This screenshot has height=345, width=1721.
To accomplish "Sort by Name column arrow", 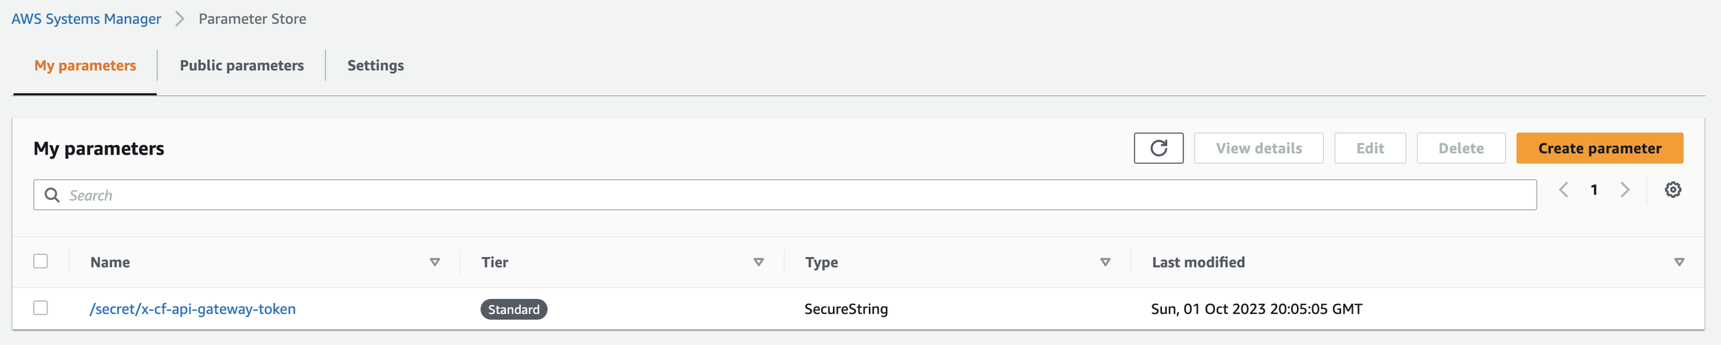I will click(x=434, y=262).
